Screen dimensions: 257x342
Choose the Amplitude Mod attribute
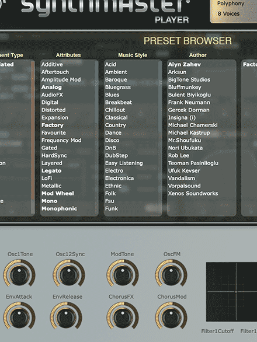(x=61, y=79)
